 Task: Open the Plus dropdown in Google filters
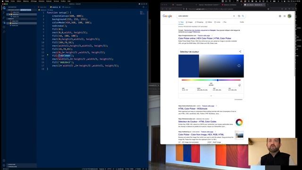[225, 22]
